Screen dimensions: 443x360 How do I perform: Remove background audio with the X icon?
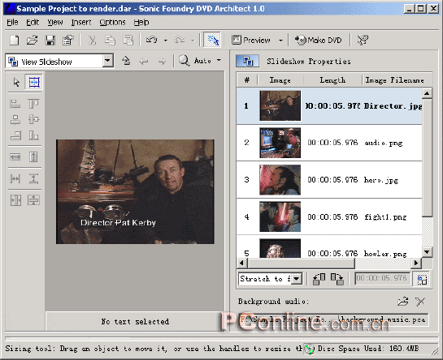[x=420, y=302]
